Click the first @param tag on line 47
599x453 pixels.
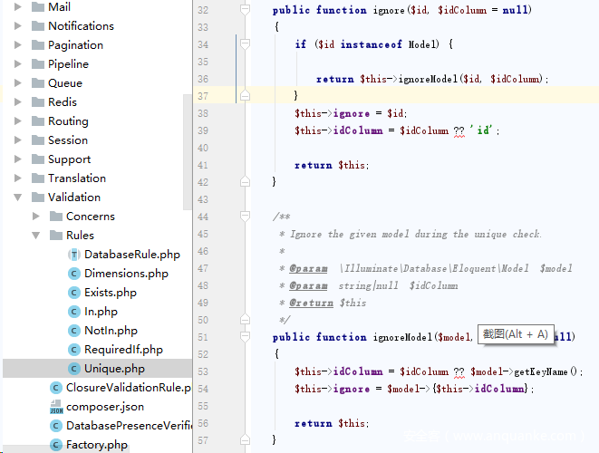point(308,268)
